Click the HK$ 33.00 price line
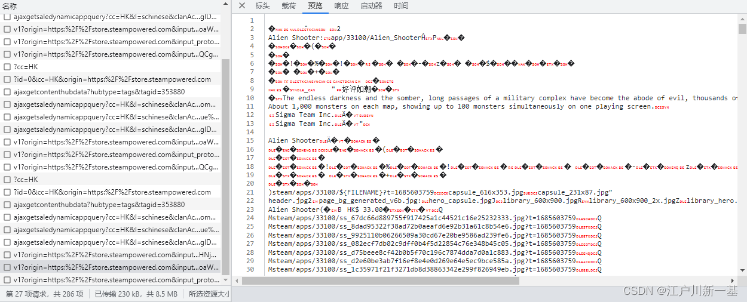Image resolution: width=747 pixels, height=302 pixels. click(356, 209)
